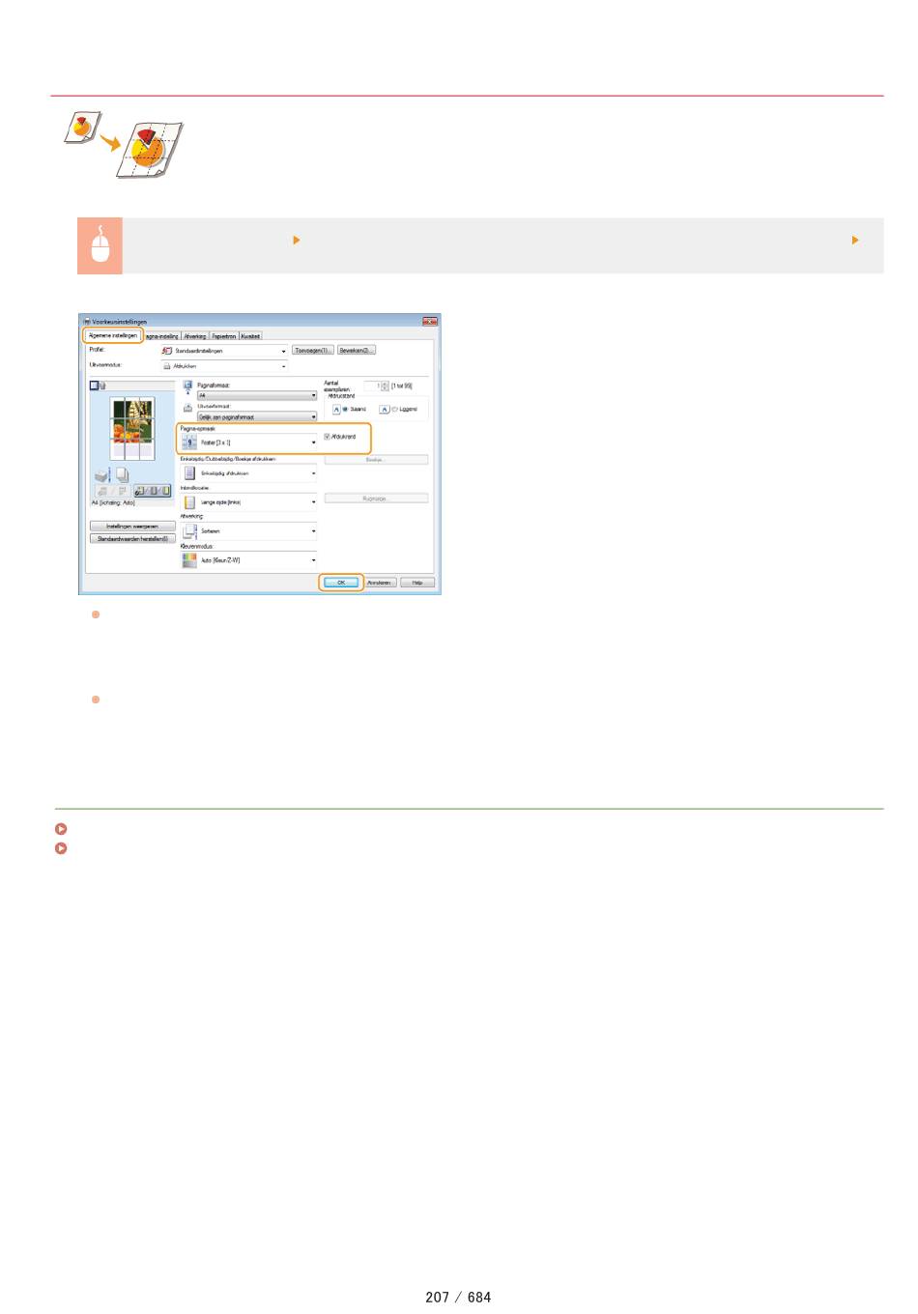Toggle the Afdrukrand checkbox
The image size is (918, 1314).
[x=328, y=437]
